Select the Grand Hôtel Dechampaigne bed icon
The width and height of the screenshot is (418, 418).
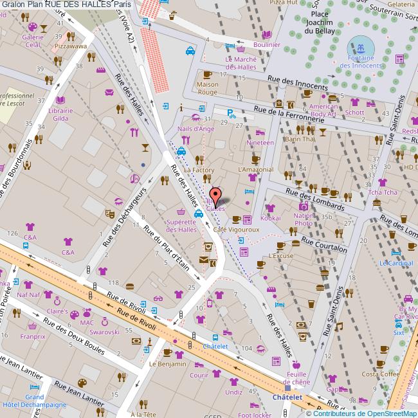coord(35,387)
